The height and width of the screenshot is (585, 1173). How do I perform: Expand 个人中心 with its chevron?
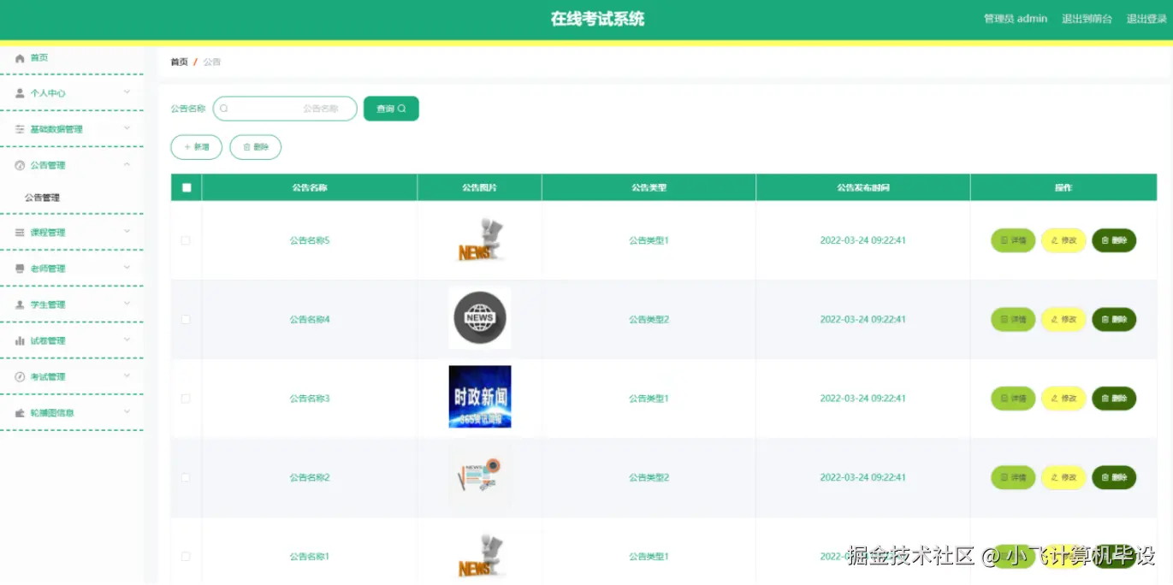point(127,92)
